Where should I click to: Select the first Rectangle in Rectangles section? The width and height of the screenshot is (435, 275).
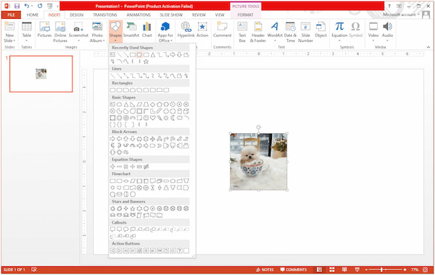pos(112,90)
